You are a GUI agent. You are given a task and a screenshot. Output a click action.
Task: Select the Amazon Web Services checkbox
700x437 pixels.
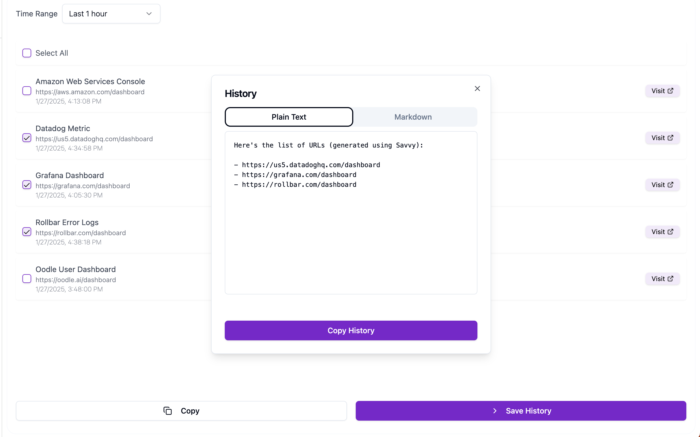pyautogui.click(x=27, y=91)
